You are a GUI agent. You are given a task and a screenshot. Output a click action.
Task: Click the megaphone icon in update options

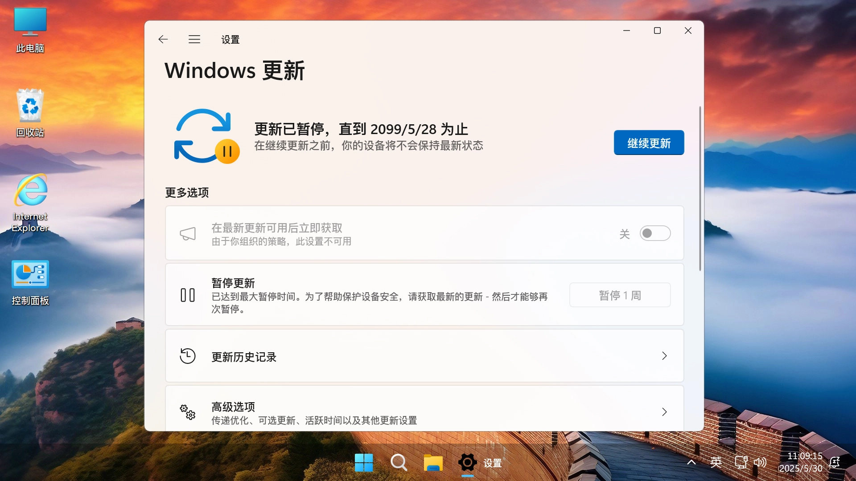pyautogui.click(x=188, y=233)
